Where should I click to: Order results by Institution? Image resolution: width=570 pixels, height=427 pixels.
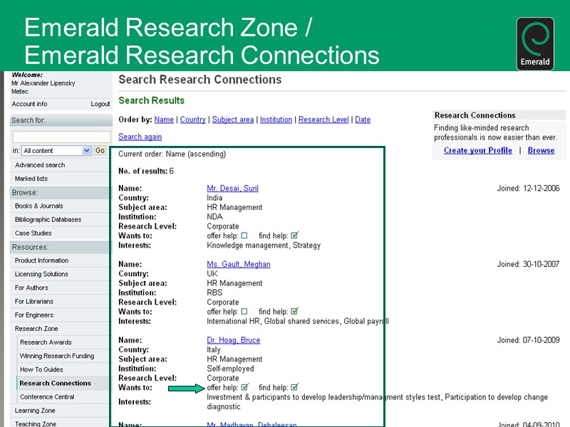coord(276,120)
